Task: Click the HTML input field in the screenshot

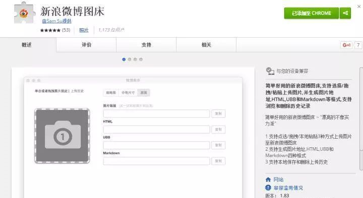Action: click(156, 130)
